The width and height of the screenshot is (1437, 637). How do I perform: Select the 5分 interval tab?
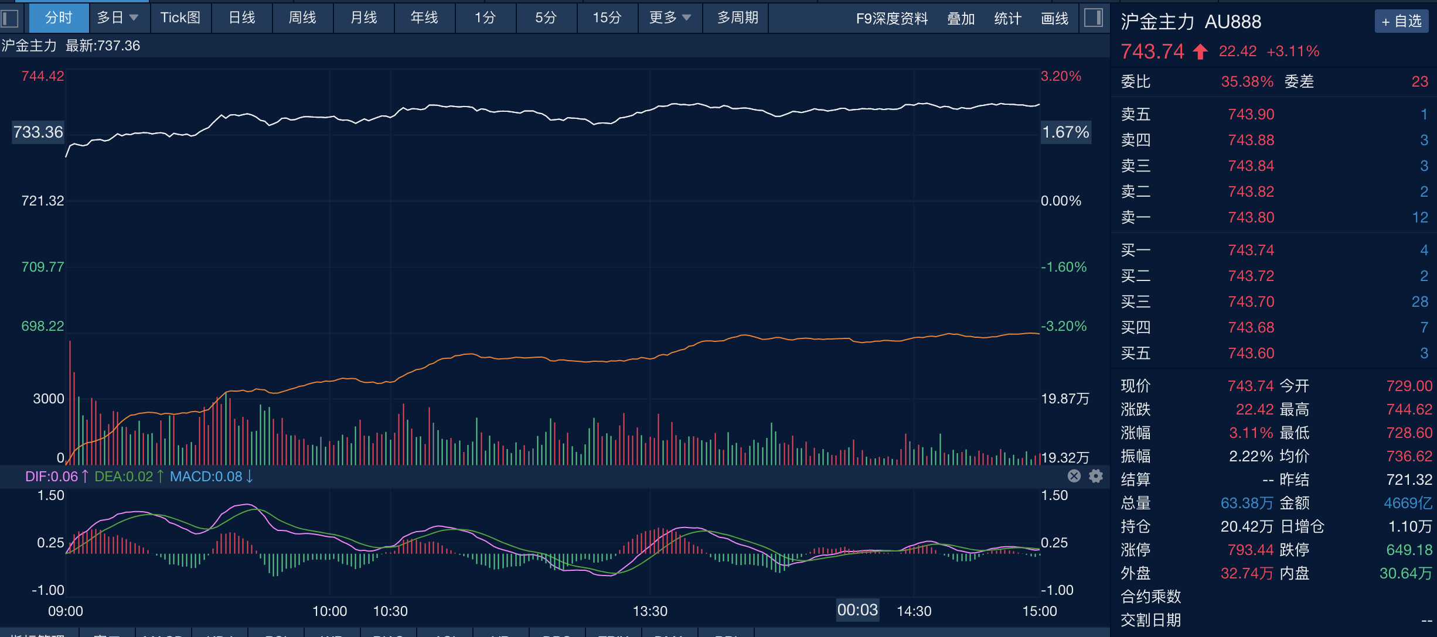pos(545,18)
